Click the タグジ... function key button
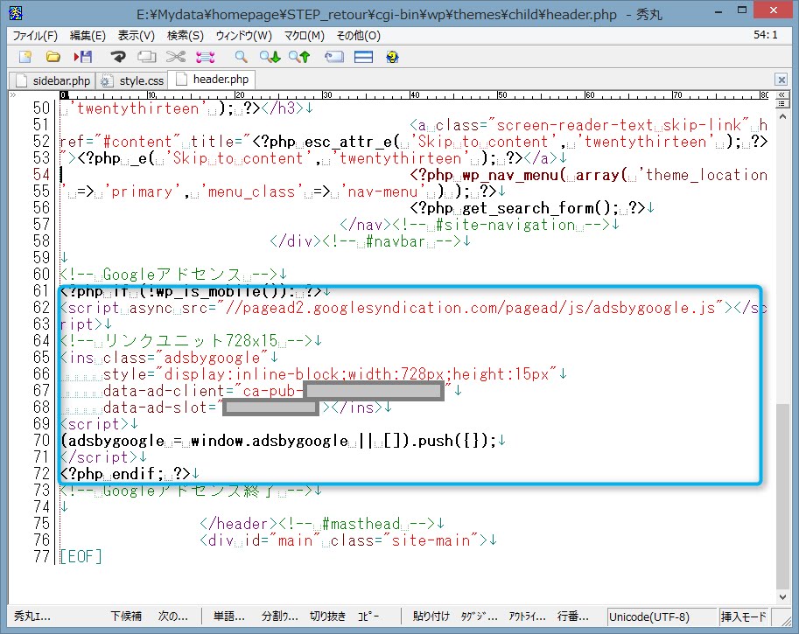Image resolution: width=799 pixels, height=634 pixels. point(479,617)
